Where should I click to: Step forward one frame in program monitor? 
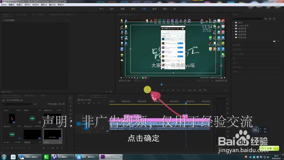click(x=178, y=90)
